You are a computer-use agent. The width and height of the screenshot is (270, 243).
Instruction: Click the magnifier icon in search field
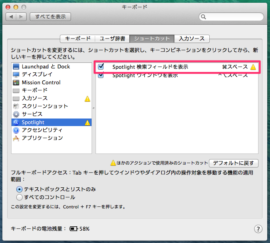tap(203, 17)
